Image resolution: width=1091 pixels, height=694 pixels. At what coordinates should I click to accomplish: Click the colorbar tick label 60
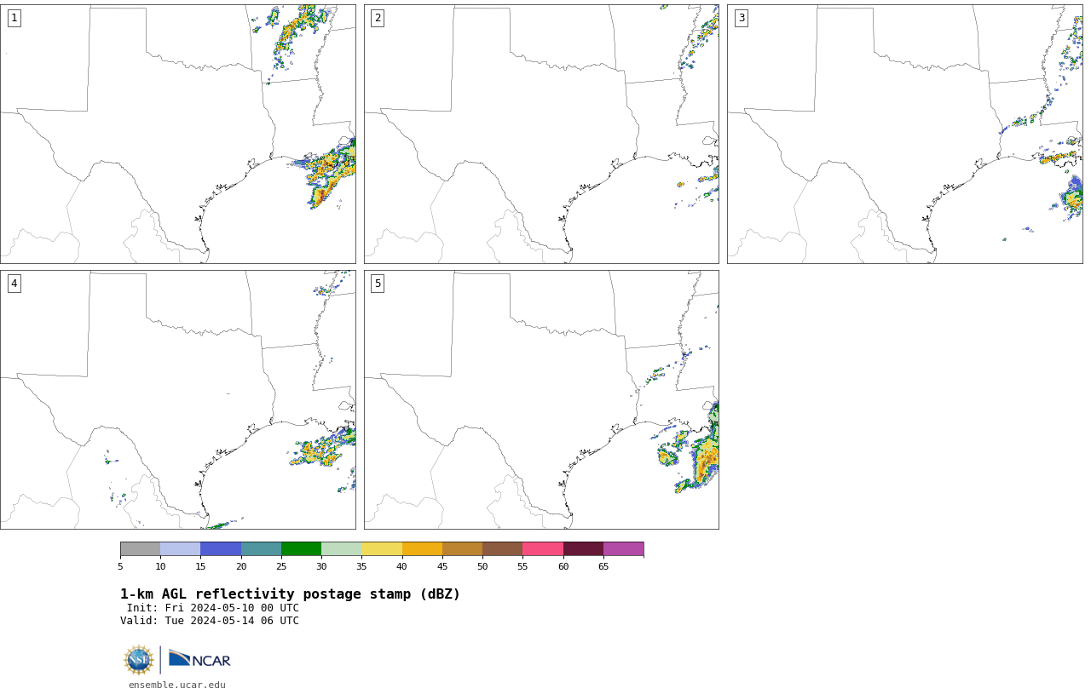click(563, 567)
